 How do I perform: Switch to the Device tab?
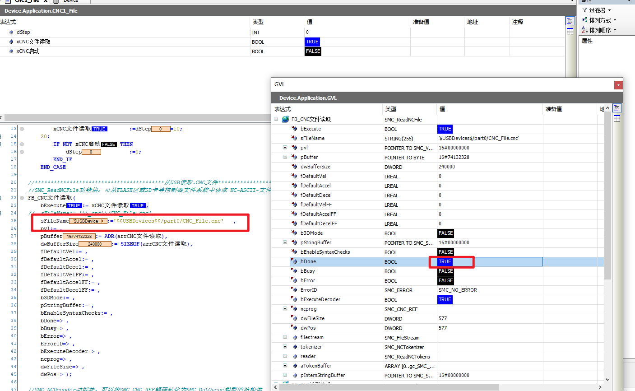pos(70,1)
